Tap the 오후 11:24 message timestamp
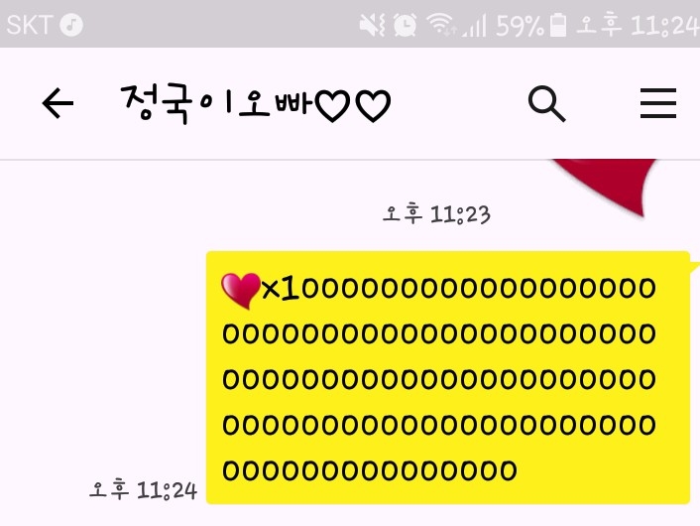The height and width of the screenshot is (526, 700). pyautogui.click(x=144, y=490)
